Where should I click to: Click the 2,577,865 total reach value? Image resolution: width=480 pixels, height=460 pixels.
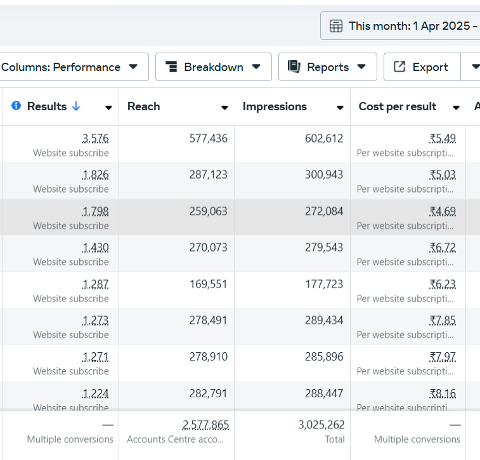point(205,425)
